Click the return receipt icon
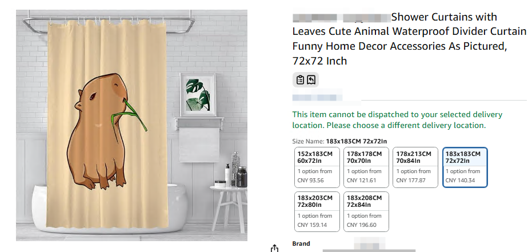 point(311,80)
